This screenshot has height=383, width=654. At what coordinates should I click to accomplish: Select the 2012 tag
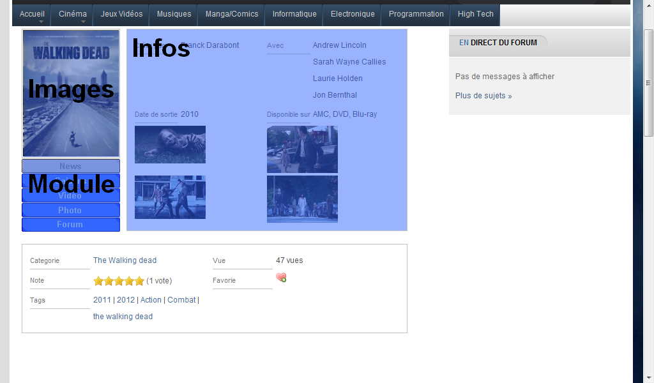[126, 300]
